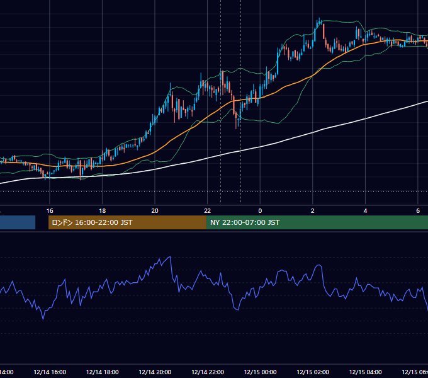Click the "12/15 04:00" date label

(x=366, y=372)
